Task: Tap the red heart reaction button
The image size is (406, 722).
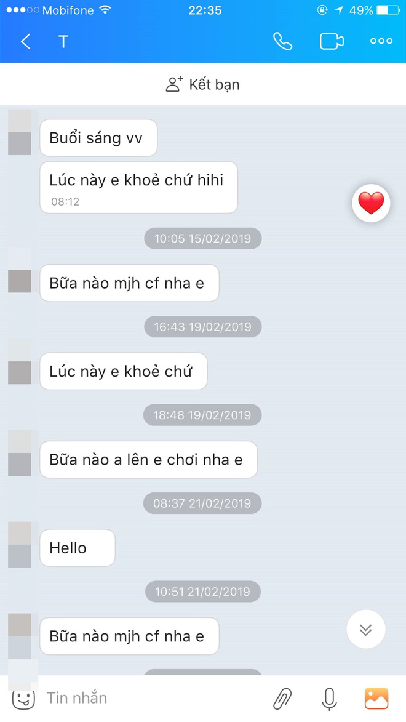Action: [x=371, y=203]
